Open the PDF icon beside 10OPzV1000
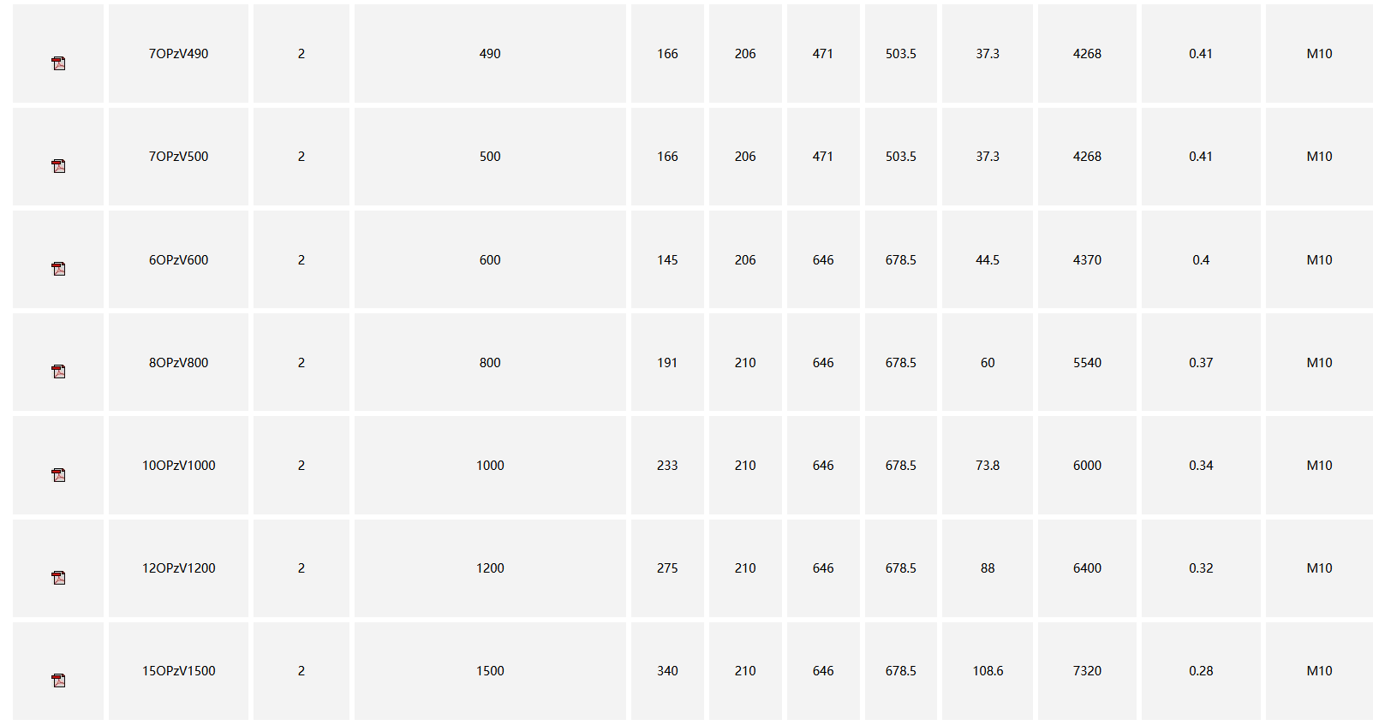 pos(58,475)
